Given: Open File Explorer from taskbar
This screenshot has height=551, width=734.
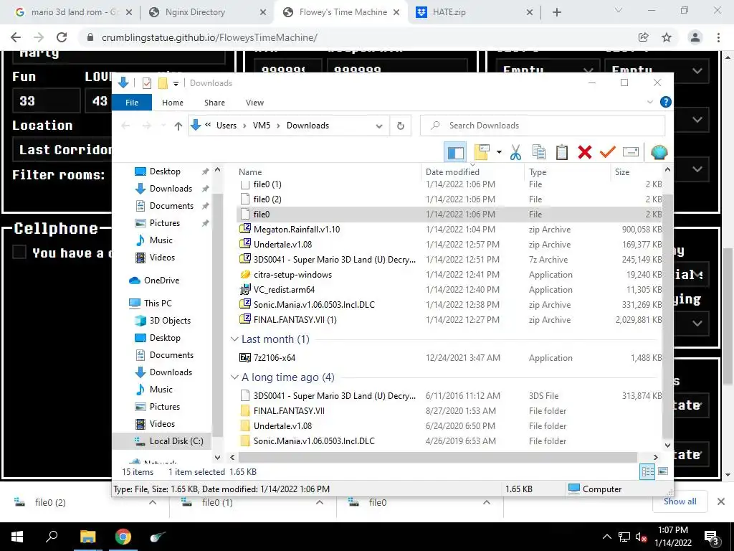Looking at the screenshot, I should point(87,537).
